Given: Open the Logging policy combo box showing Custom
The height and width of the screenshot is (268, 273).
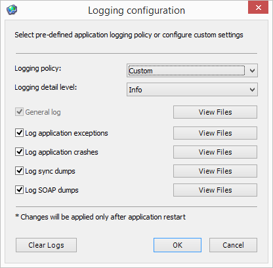Looking at the screenshot, I should [x=192, y=71].
